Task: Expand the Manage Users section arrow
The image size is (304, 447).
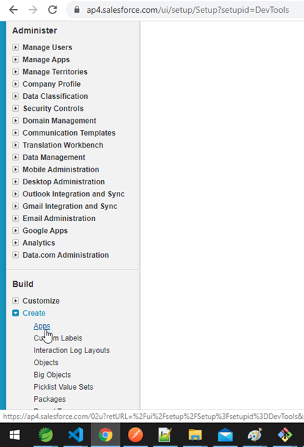Action: [16, 47]
